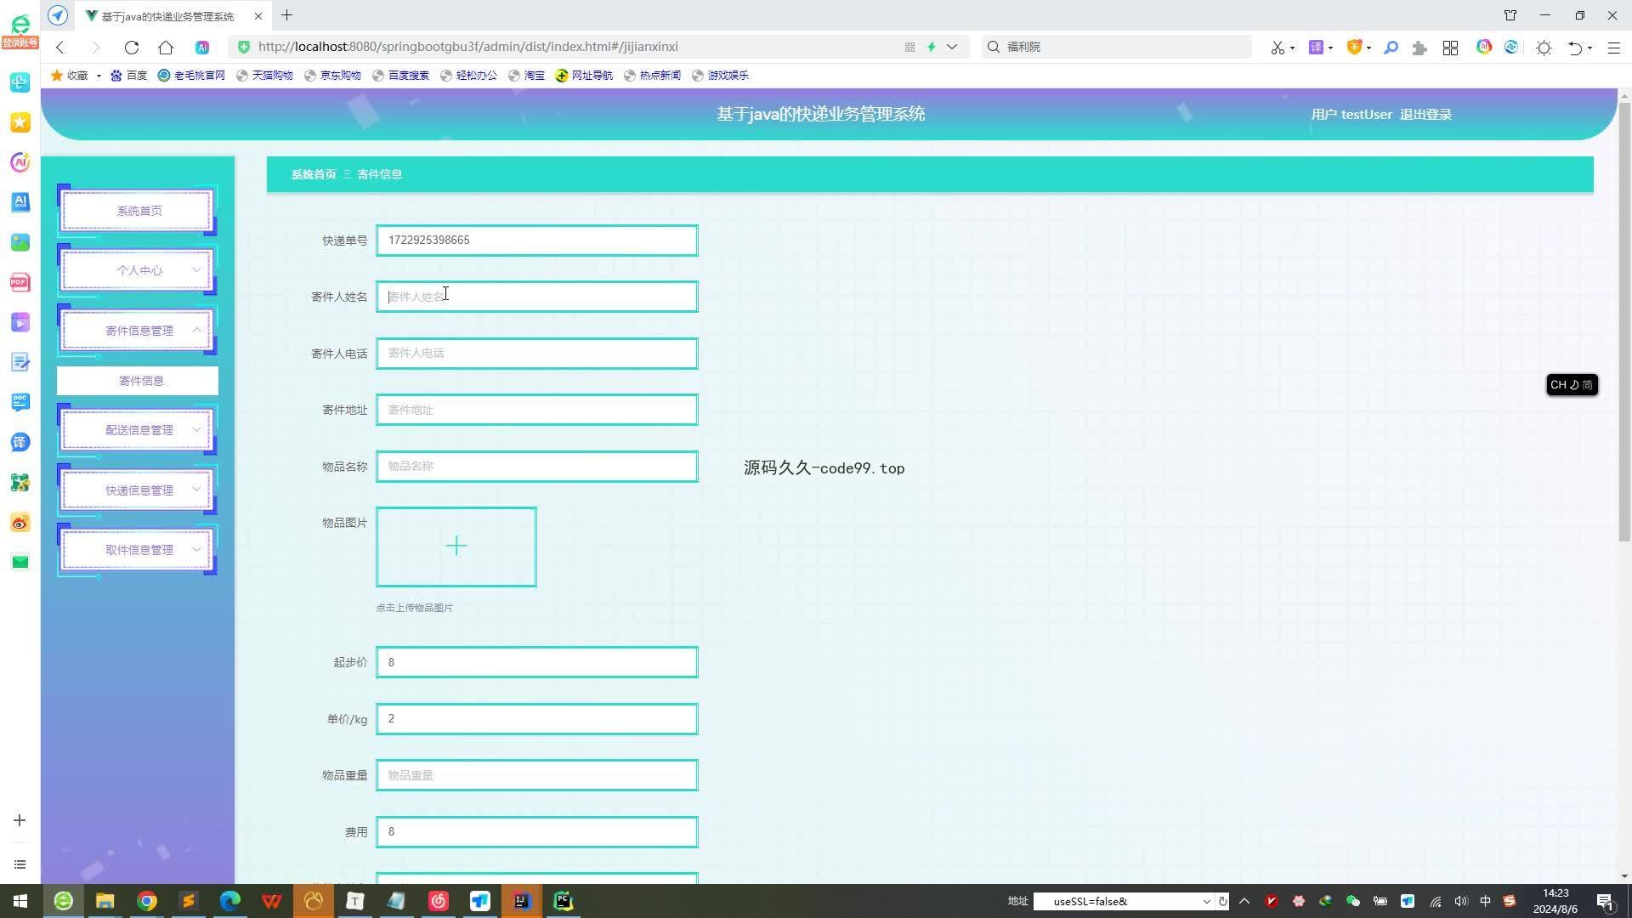The width and height of the screenshot is (1632, 918).
Task: Open the browser extensions puzzle icon
Action: pyautogui.click(x=1419, y=48)
